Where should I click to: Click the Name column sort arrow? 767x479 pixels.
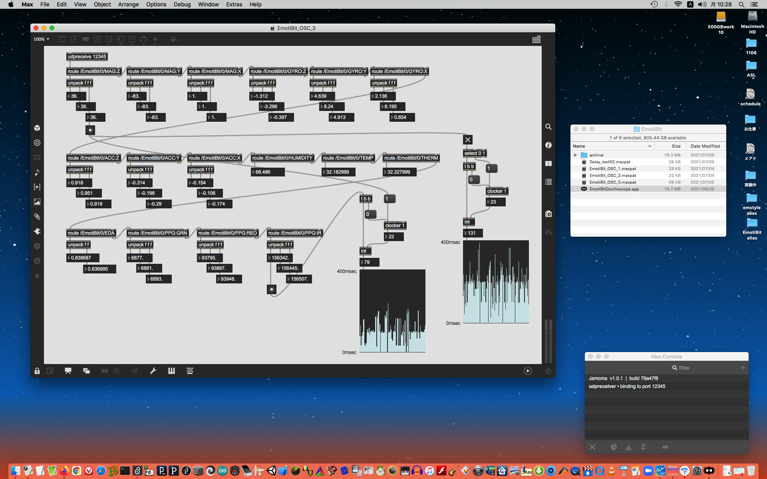click(x=650, y=146)
